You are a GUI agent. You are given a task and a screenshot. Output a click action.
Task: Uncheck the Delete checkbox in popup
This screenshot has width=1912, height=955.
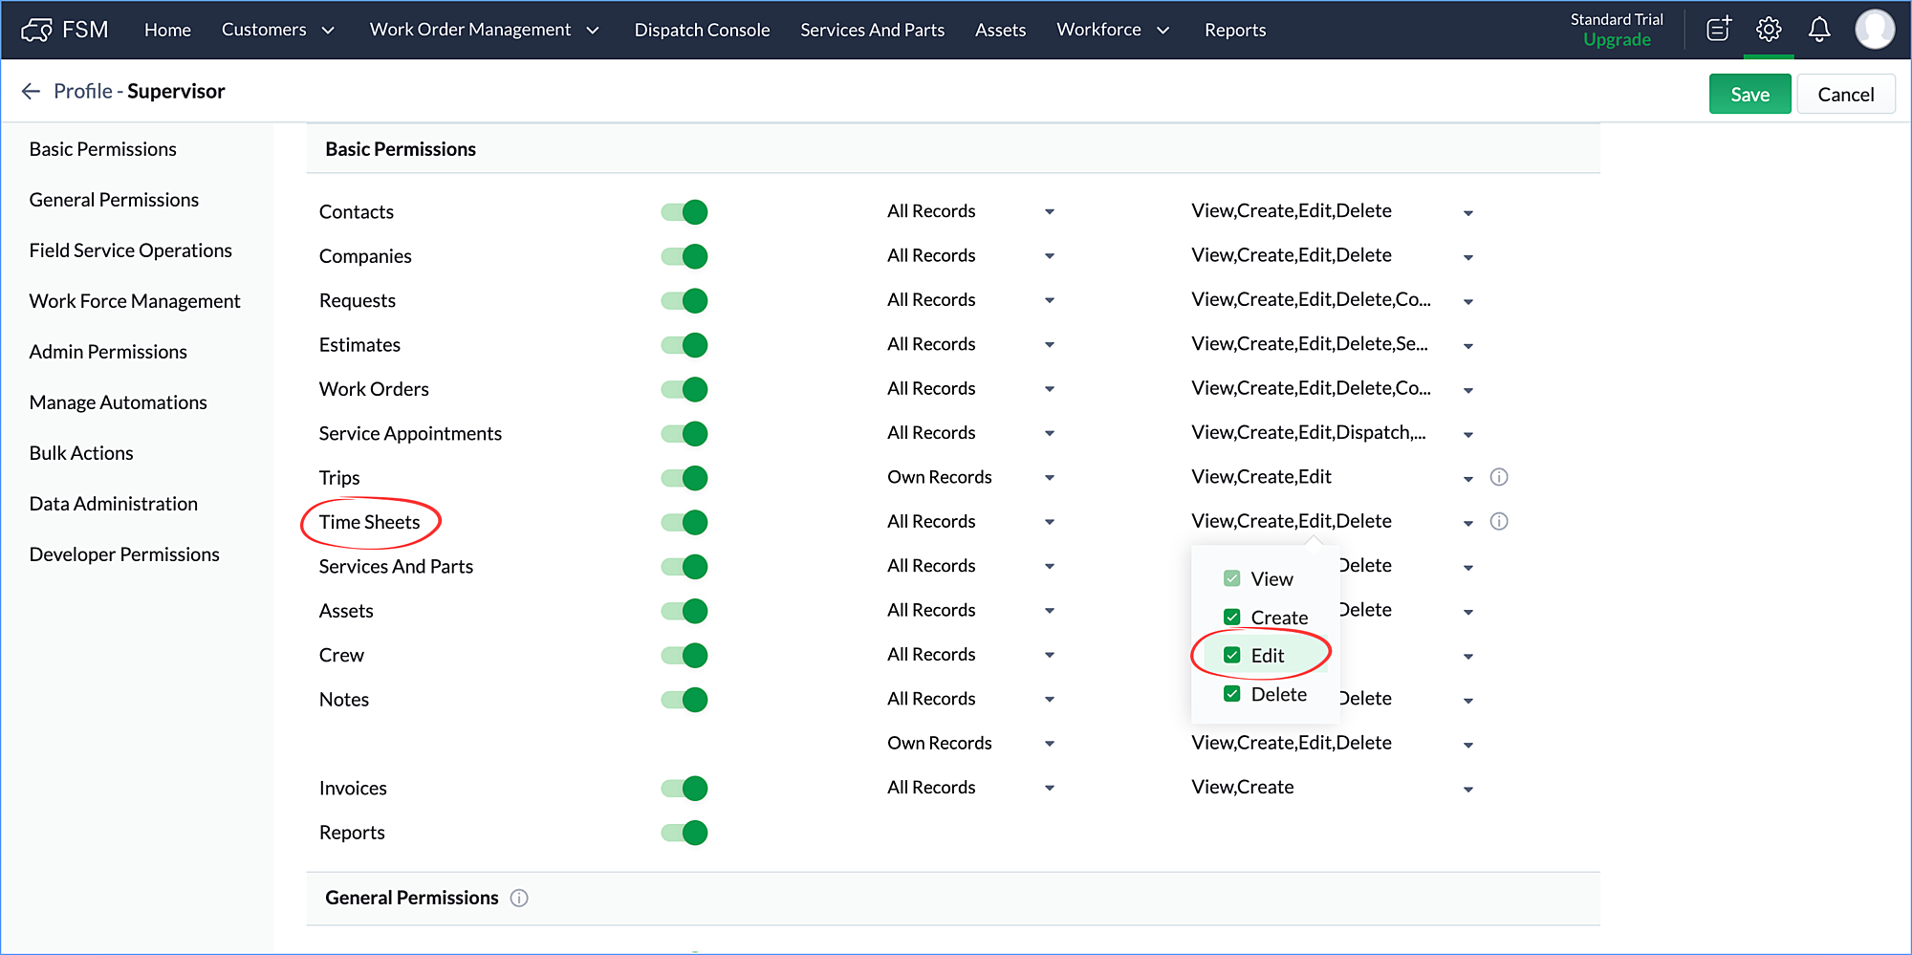[1232, 694]
